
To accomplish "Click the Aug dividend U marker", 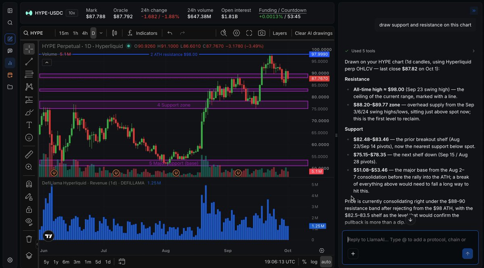I will pyautogui.click(x=176, y=173).
